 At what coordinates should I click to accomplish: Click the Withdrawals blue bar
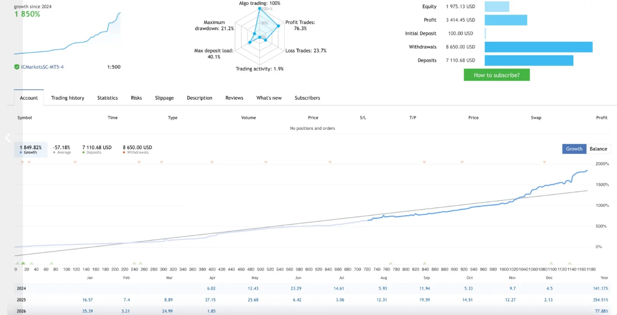(x=539, y=47)
